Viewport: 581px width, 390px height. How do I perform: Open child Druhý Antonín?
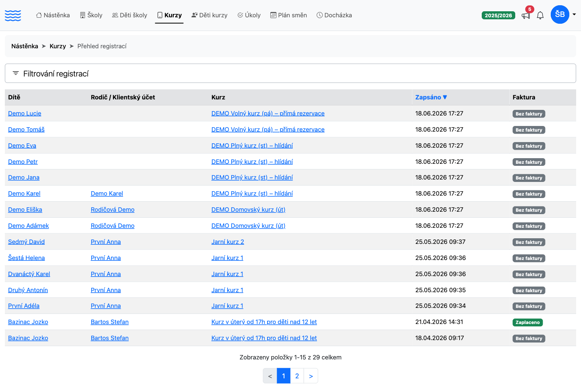pyautogui.click(x=28, y=290)
